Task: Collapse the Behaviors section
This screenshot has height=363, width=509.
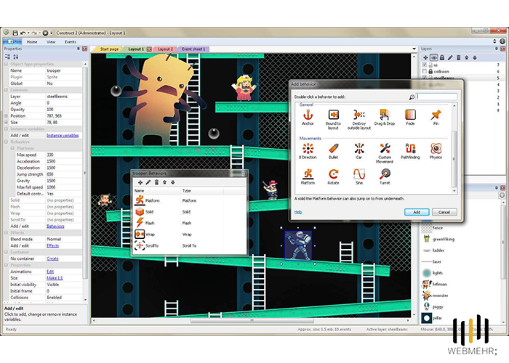Action: 6,142
